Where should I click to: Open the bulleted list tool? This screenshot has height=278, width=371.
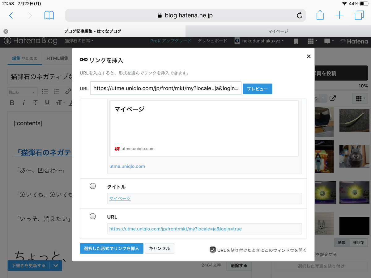click(x=45, y=91)
